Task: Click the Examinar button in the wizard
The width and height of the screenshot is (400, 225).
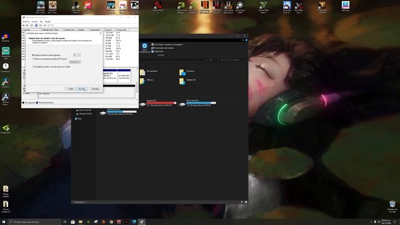Action: [75, 62]
